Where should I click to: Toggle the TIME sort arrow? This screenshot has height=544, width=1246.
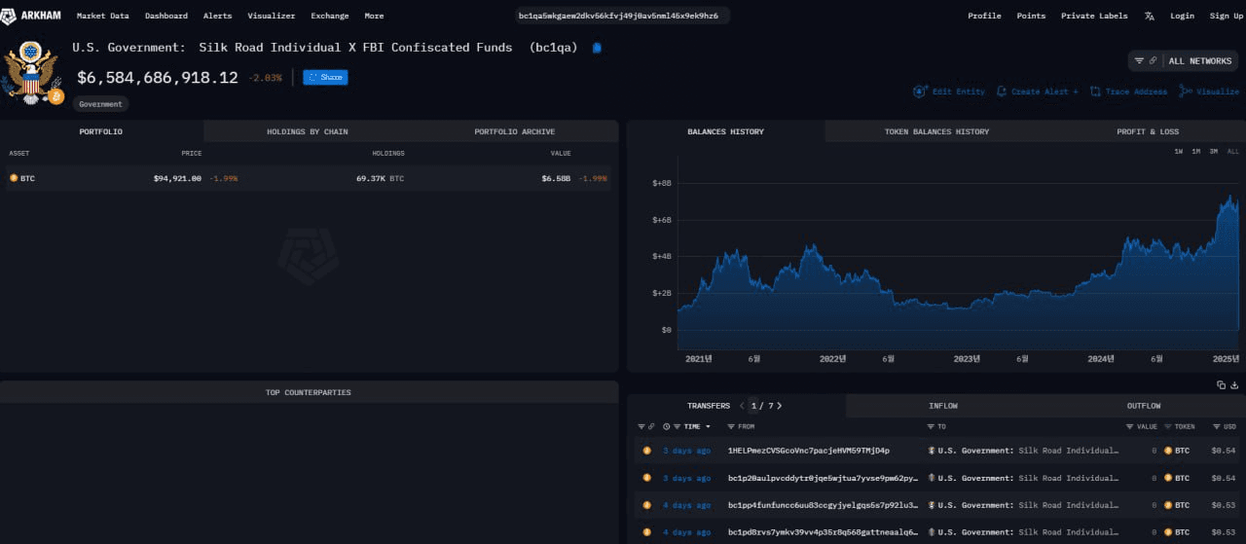[708, 426]
